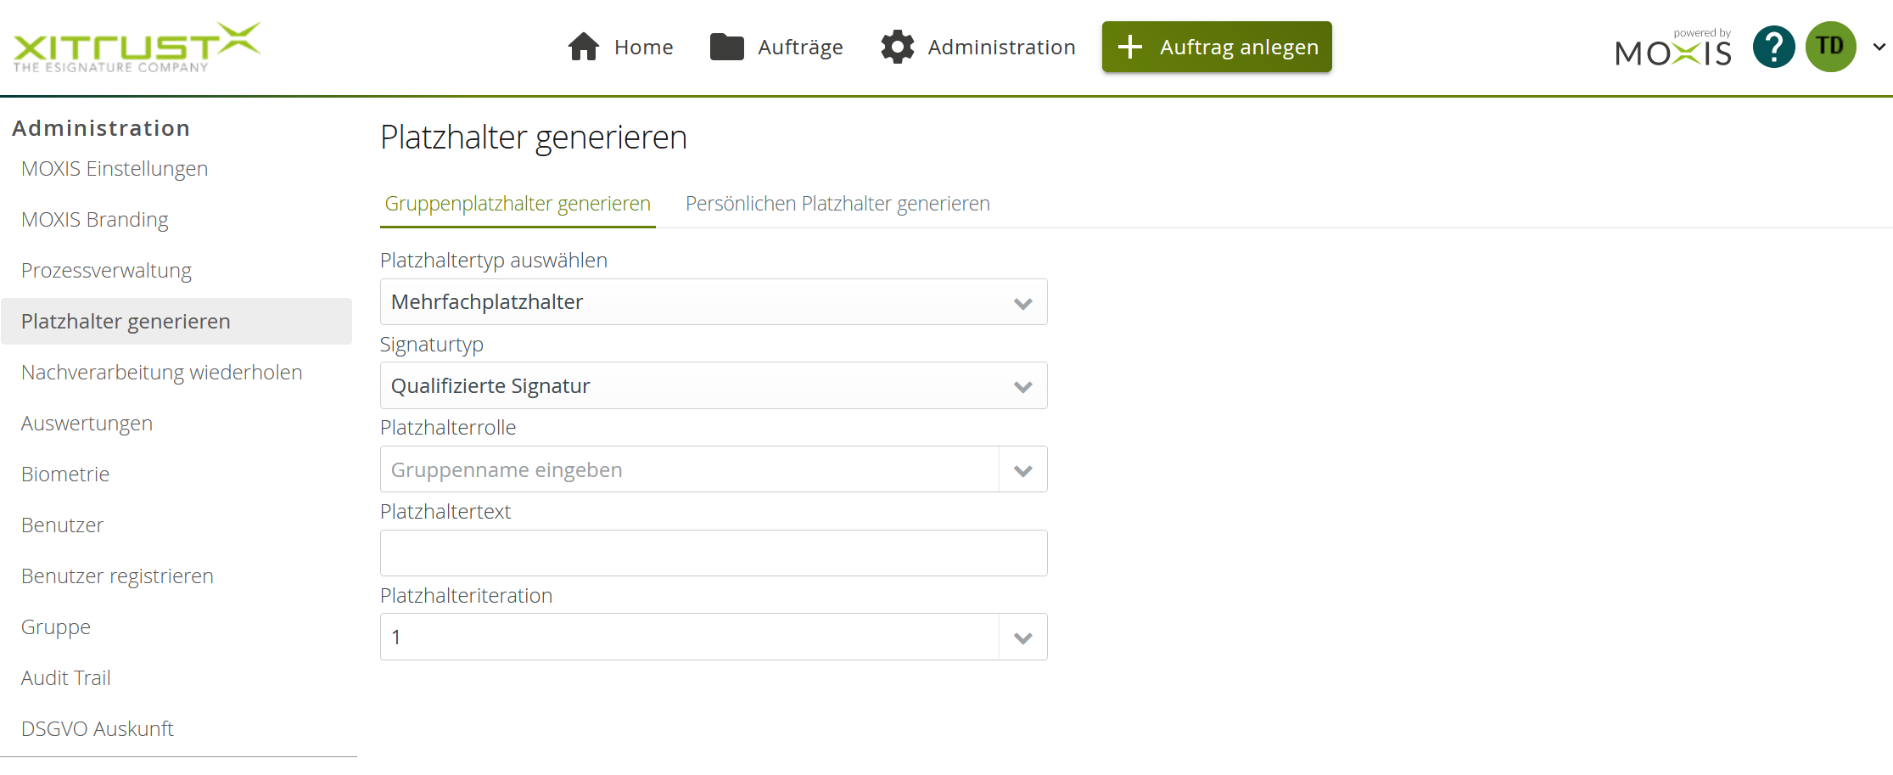The image size is (1893, 775).
Task: Click the MOXIS logo on the right
Action: 1672,48
